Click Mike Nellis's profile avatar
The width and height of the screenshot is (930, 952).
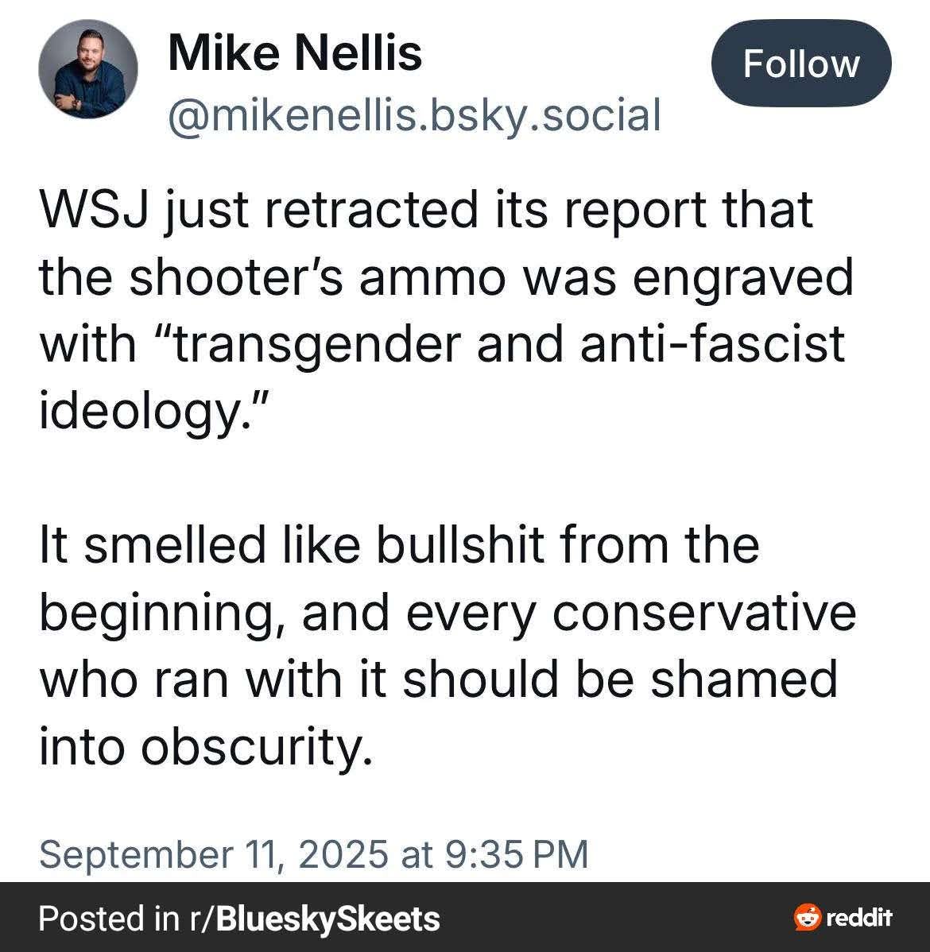click(88, 68)
